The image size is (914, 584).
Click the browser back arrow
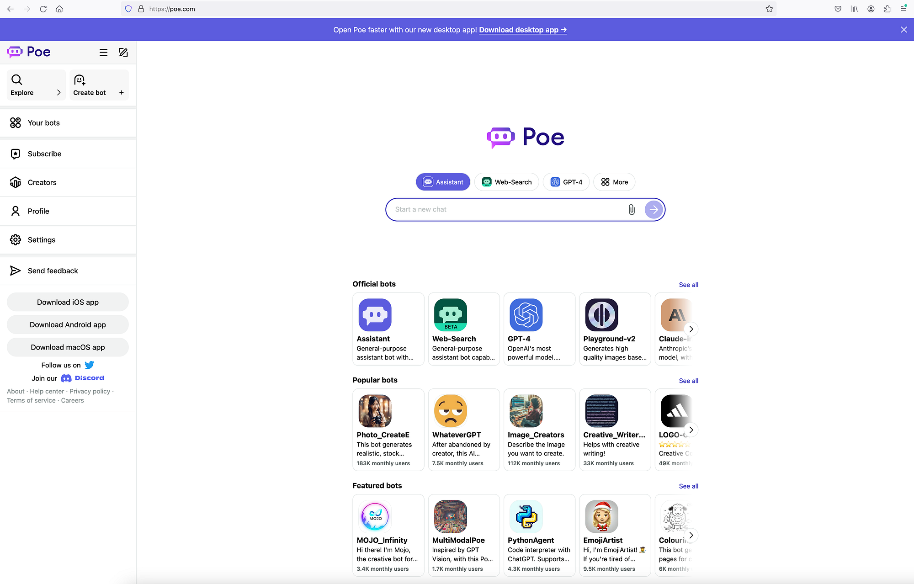pyautogui.click(x=11, y=9)
